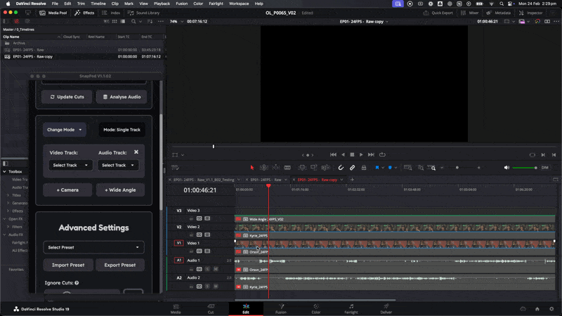Adjust the timeline zoom slider handle
This screenshot has width=562, height=316.
[457, 168]
